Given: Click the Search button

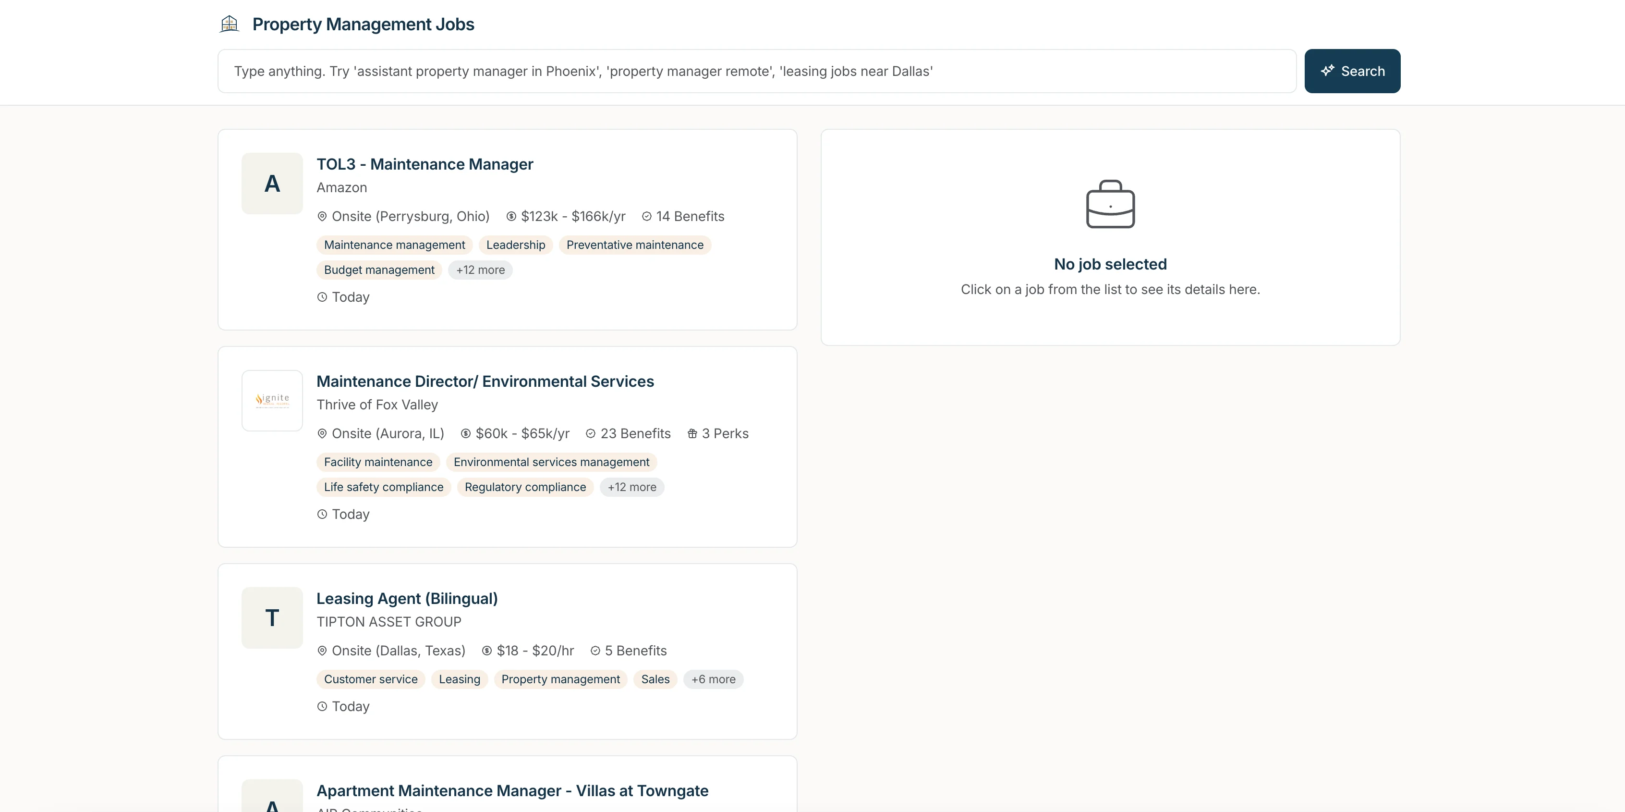Looking at the screenshot, I should pyautogui.click(x=1352, y=71).
